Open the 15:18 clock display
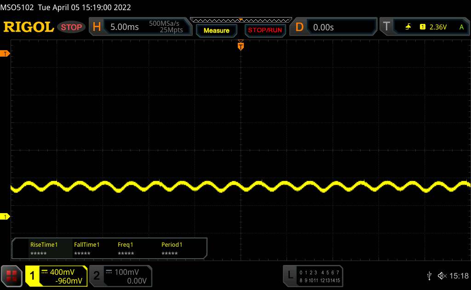The height and width of the screenshot is (290, 471). point(459,276)
